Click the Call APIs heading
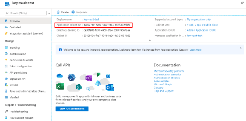The width and height of the screenshot is (246, 121). (63, 65)
